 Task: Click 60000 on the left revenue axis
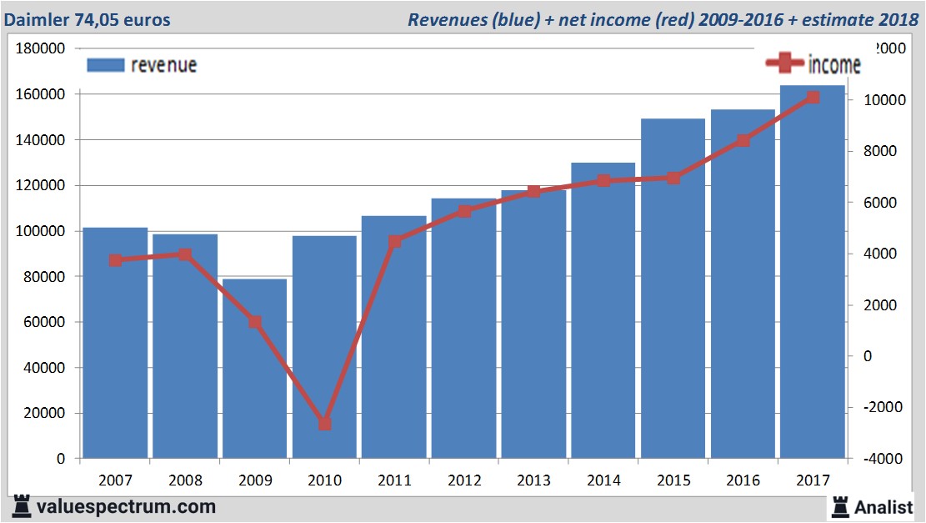pos(44,322)
